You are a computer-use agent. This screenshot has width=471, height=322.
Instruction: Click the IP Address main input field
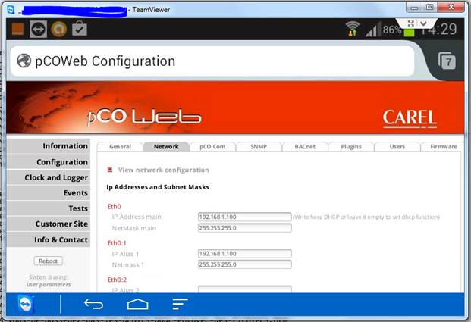click(x=244, y=217)
